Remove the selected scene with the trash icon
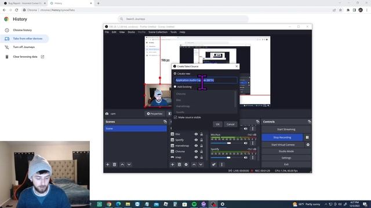This screenshot has height=208, width=371. (115, 164)
